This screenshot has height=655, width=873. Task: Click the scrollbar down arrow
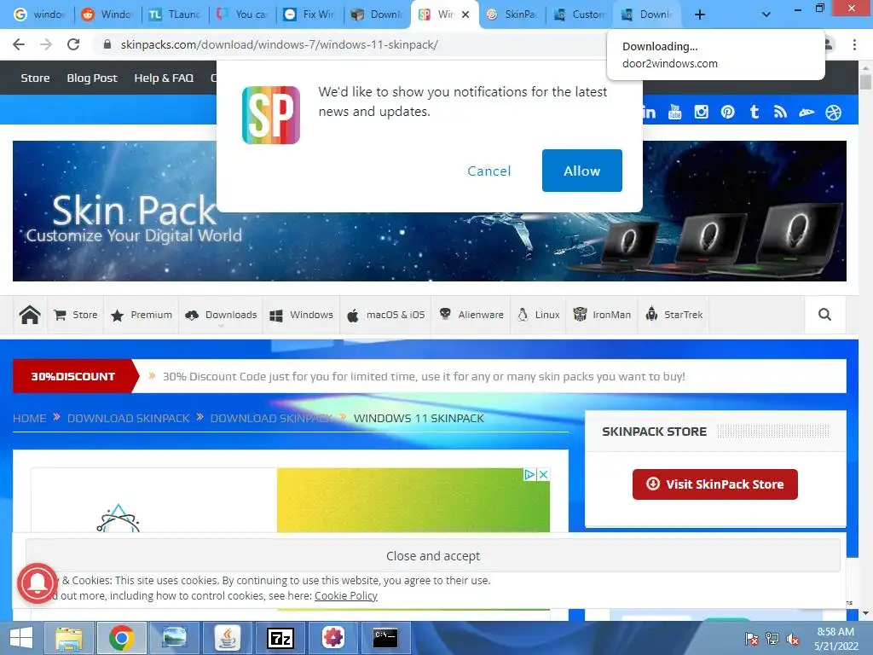865,613
